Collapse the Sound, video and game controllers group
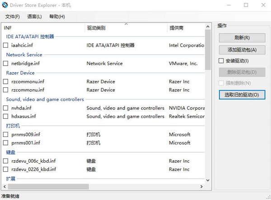Image resolution: width=271 pixels, height=200 pixels. click(x=45, y=99)
